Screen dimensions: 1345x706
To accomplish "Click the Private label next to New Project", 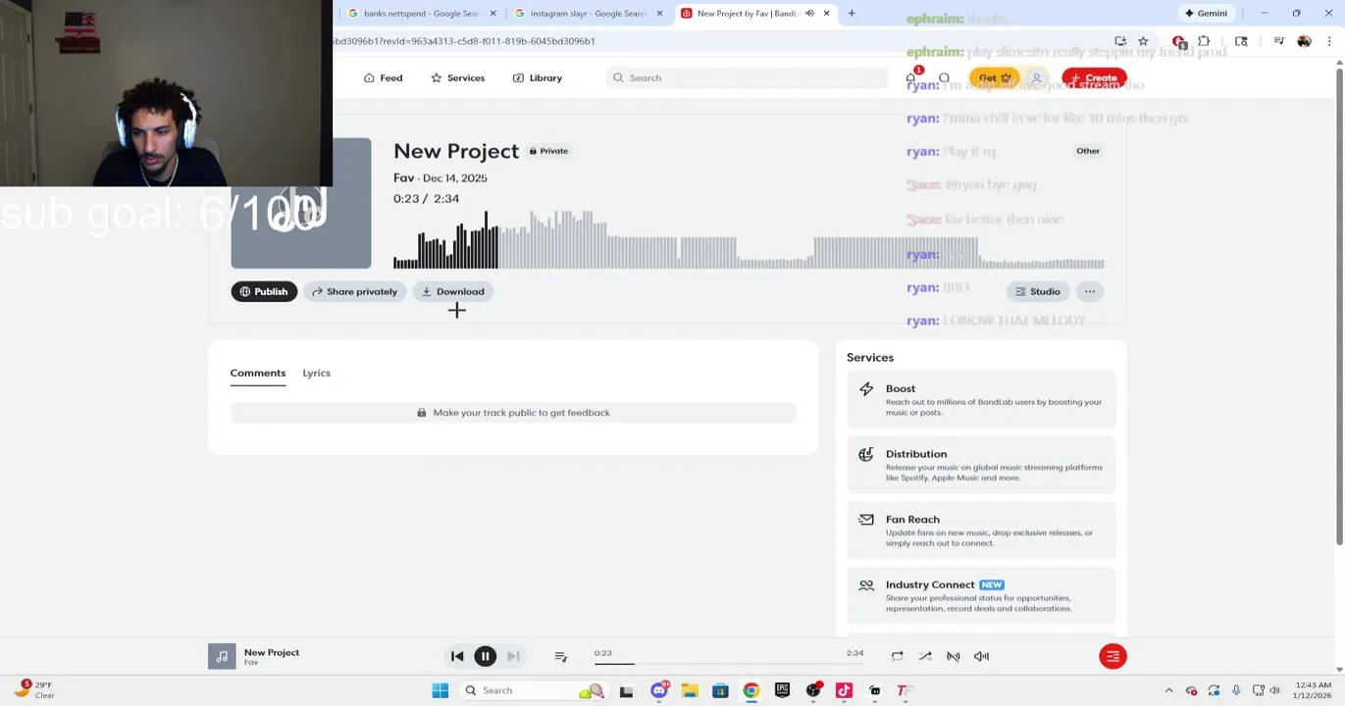I will tap(548, 151).
